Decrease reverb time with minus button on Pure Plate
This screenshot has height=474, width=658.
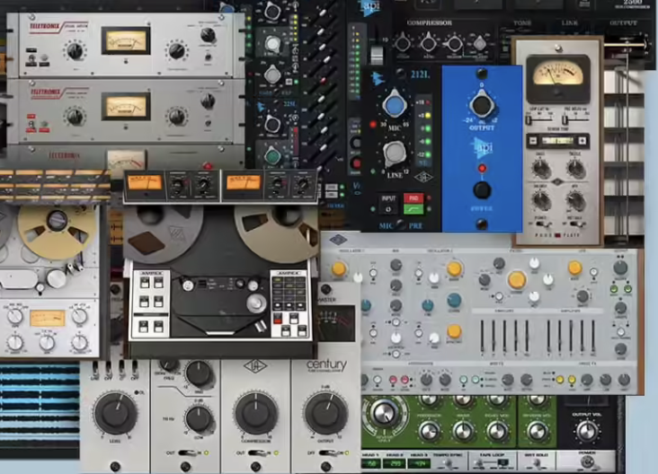pyautogui.click(x=533, y=141)
